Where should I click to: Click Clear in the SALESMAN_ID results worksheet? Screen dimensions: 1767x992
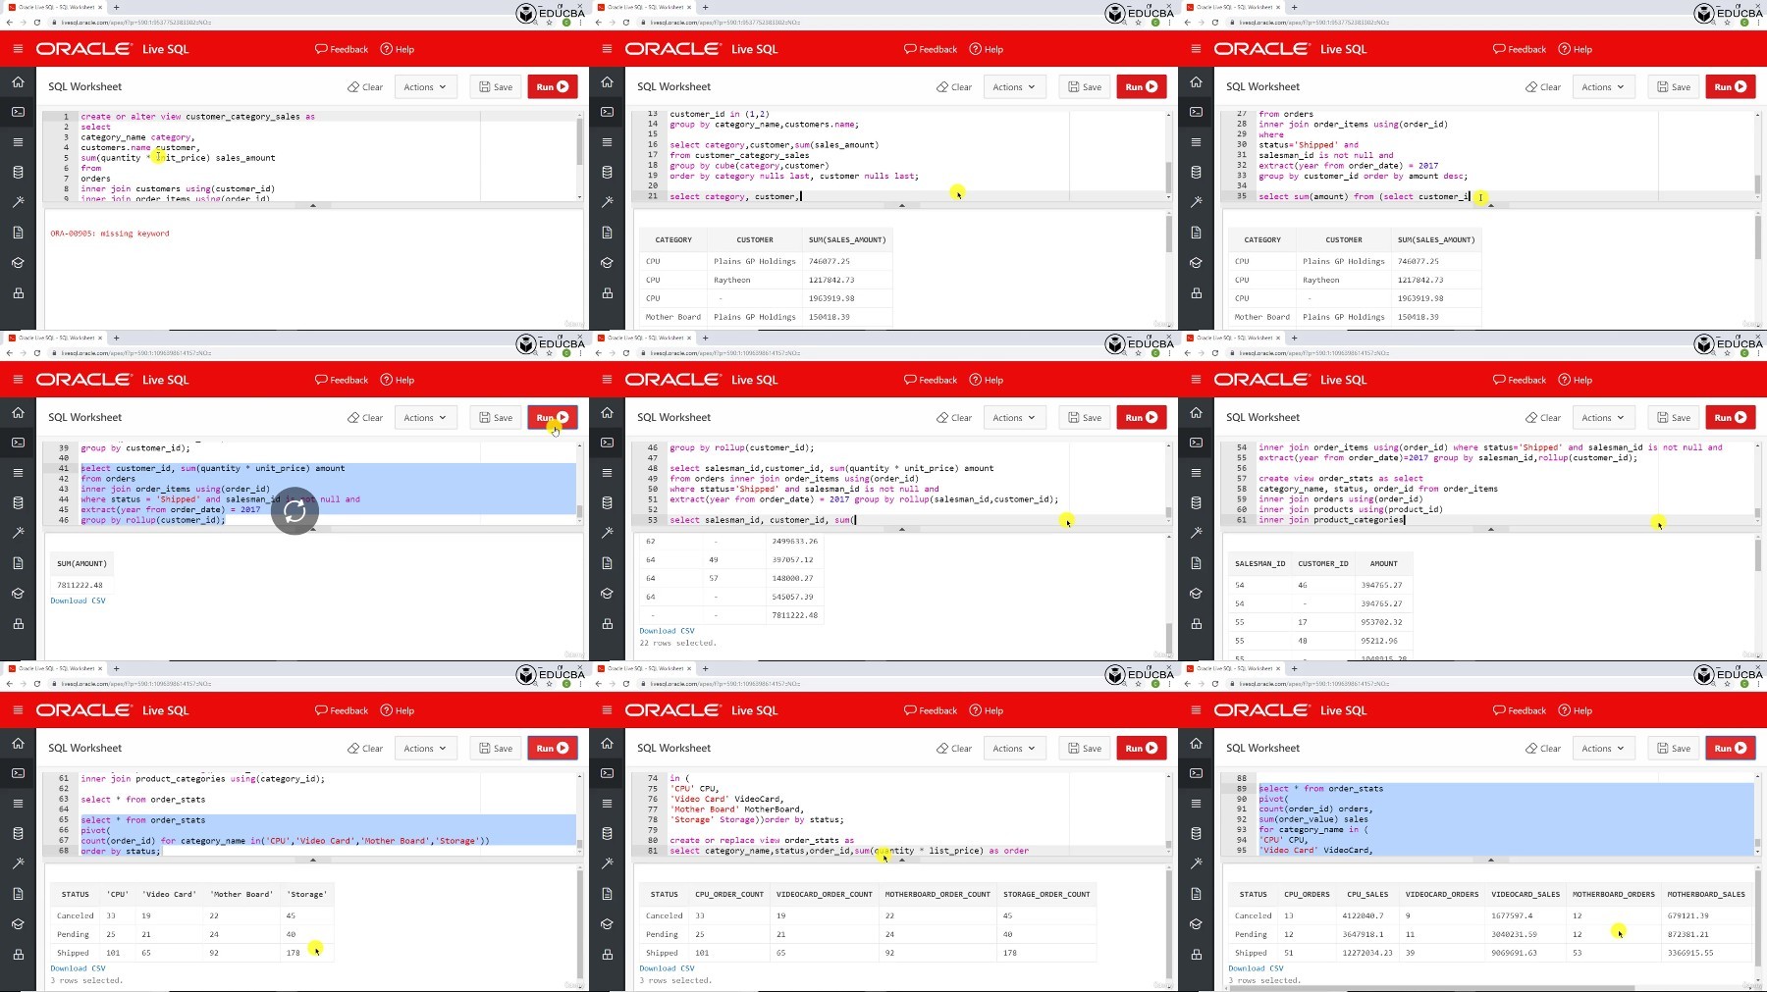coord(1543,418)
